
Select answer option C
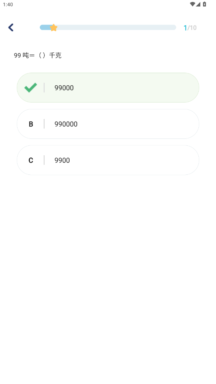(x=108, y=160)
